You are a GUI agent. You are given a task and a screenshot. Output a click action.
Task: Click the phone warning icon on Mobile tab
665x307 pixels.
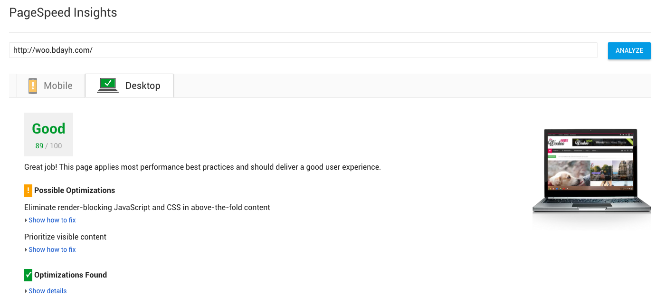click(x=33, y=86)
